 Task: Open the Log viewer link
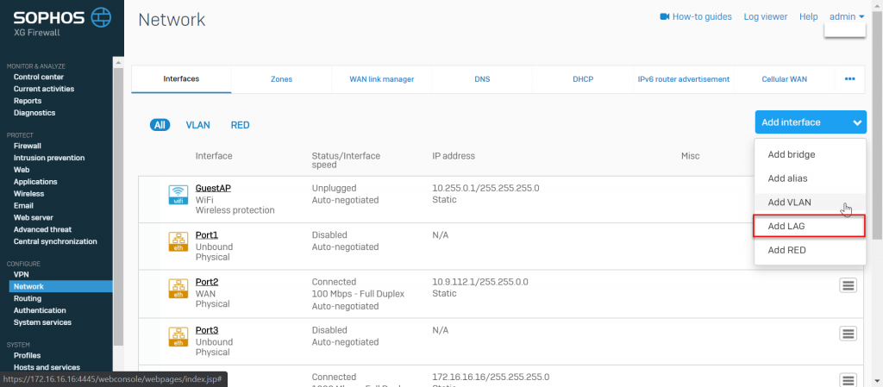766,17
